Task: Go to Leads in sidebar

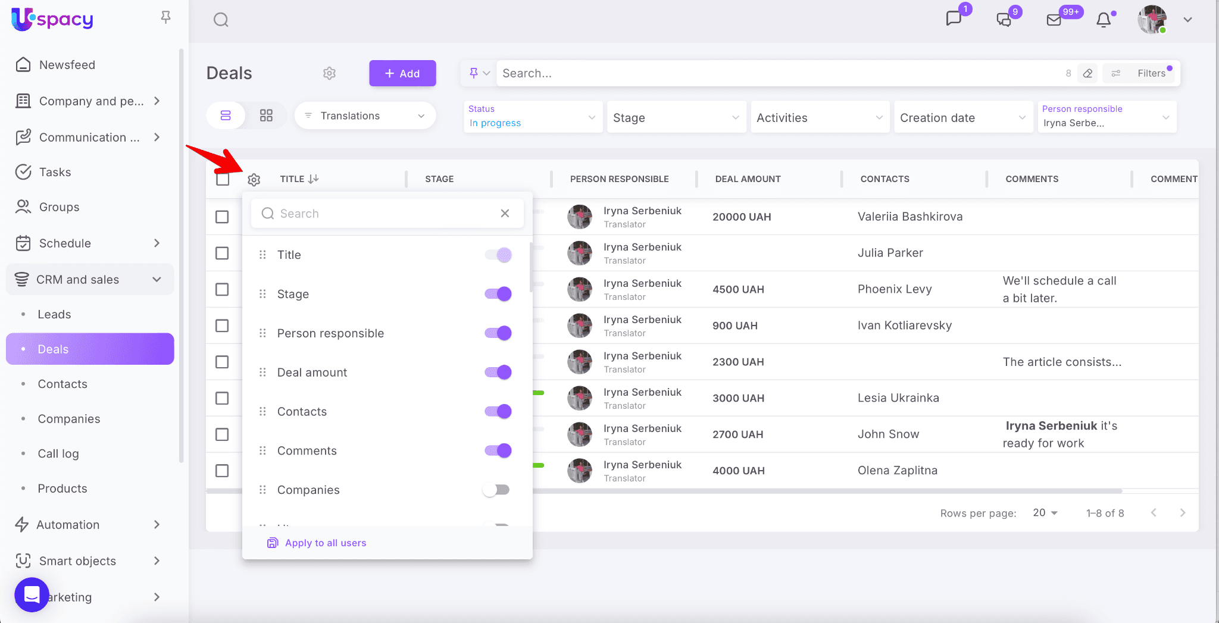Action: tap(54, 314)
